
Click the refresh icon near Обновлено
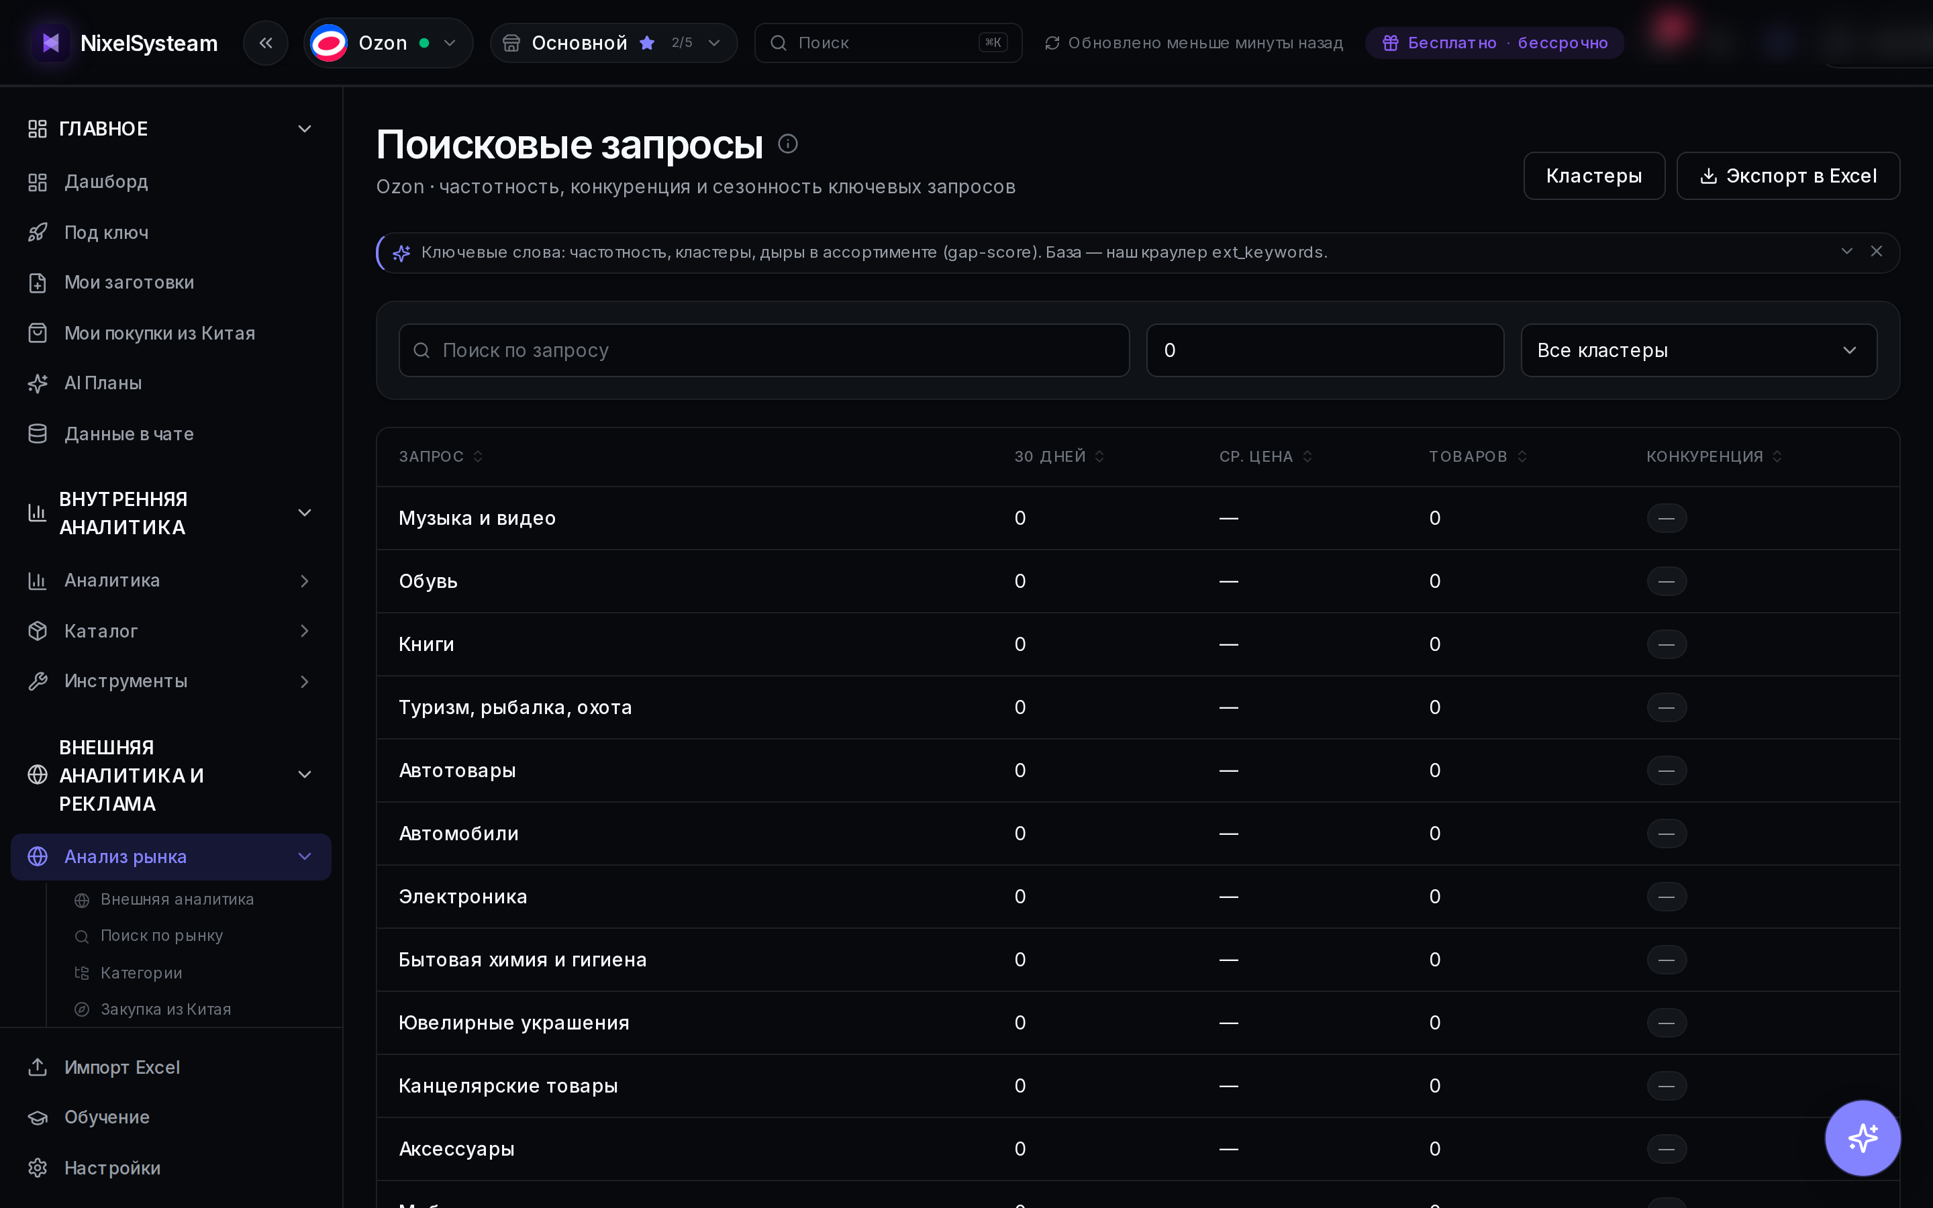(x=1052, y=43)
